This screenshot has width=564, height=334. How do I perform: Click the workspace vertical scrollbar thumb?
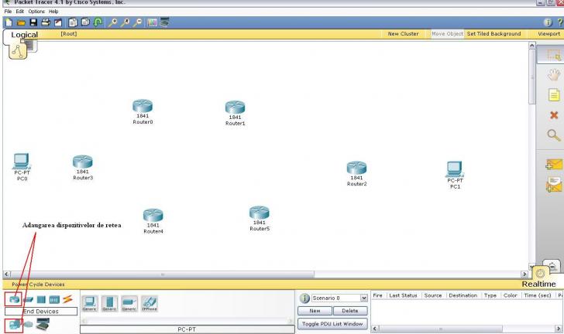(532, 77)
